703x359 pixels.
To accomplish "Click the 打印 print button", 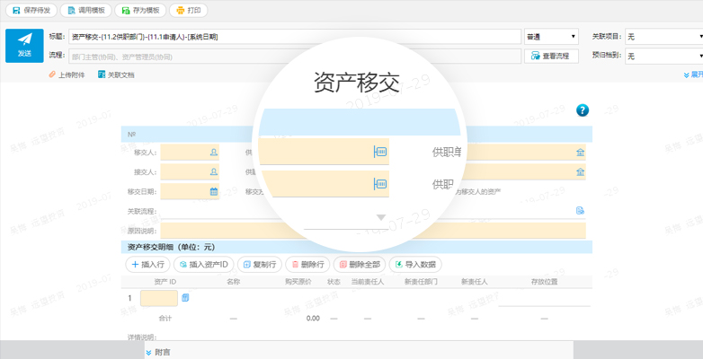I will [x=187, y=11].
